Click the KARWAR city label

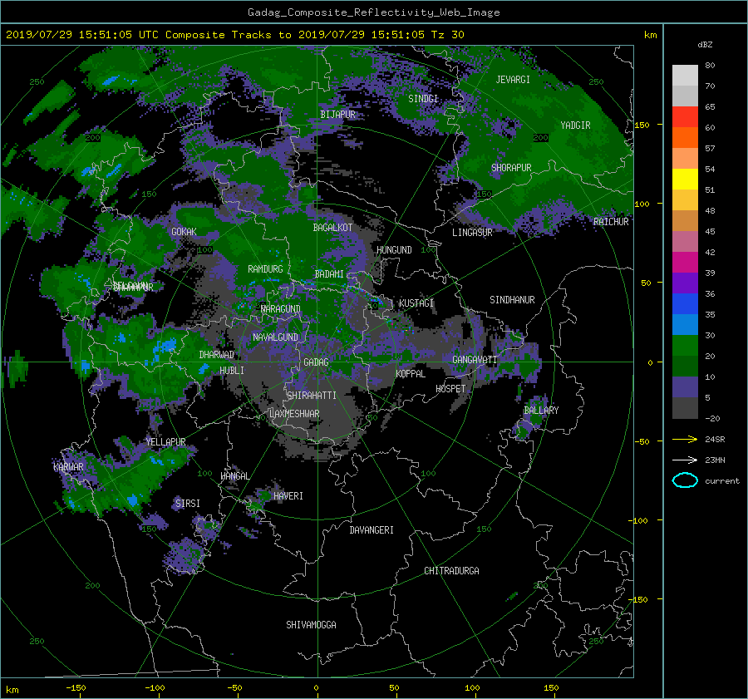coord(68,467)
